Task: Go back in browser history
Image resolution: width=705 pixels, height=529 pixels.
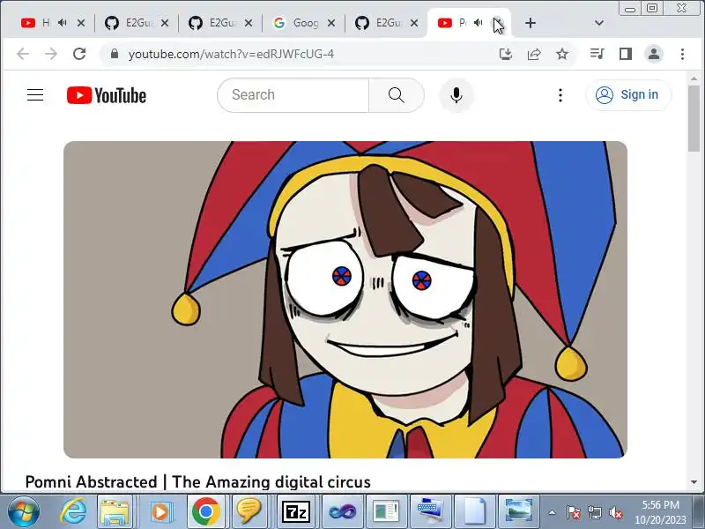Action: pyautogui.click(x=23, y=54)
